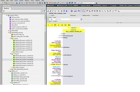Toggle network comments display button
Image resolution: width=140 pixels, height=92 pixels.
(x=82, y=11)
